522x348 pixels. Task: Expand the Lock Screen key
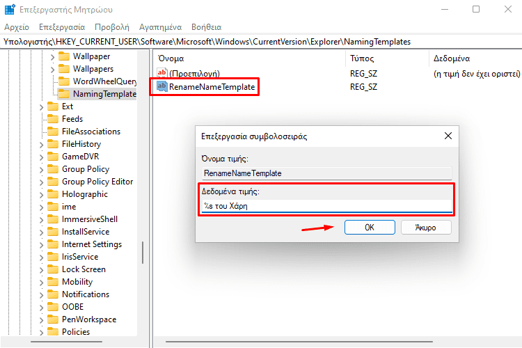coord(41,270)
